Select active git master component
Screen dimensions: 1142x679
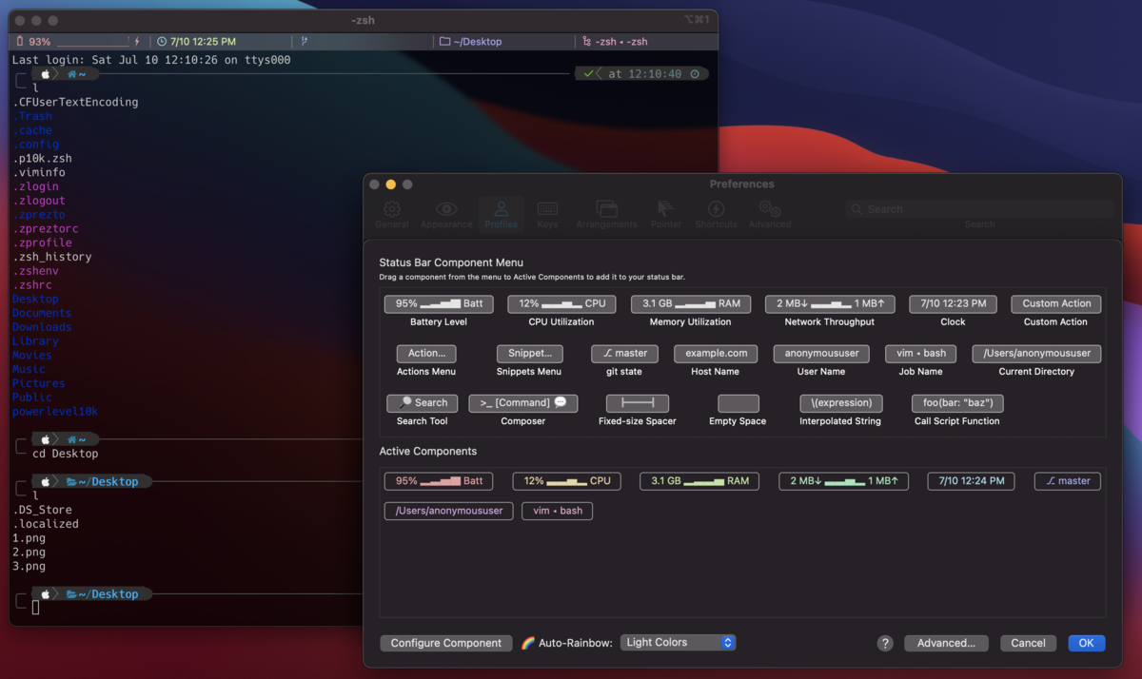tap(1068, 481)
